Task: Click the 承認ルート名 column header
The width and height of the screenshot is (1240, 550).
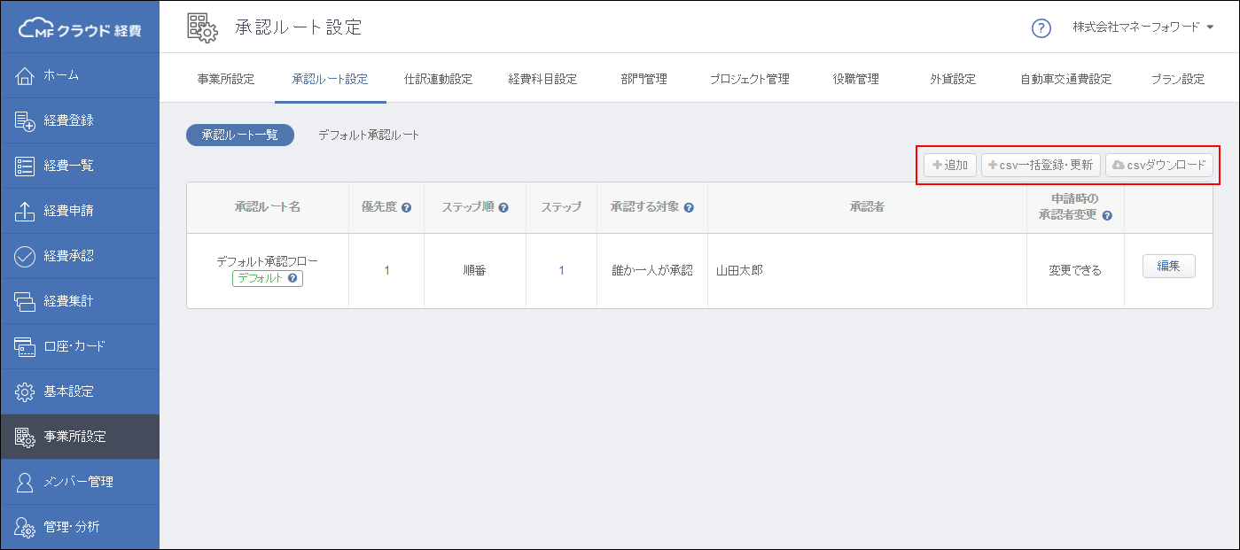Action: coord(268,207)
